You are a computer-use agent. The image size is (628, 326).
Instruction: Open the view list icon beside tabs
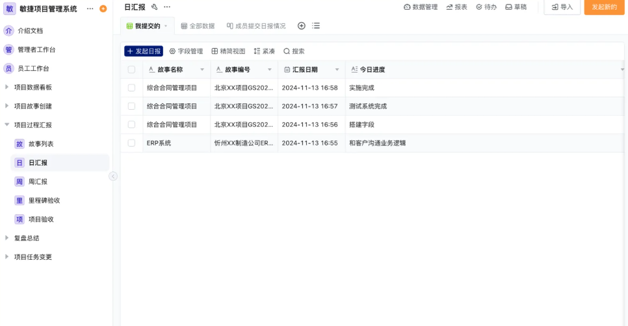point(316,26)
